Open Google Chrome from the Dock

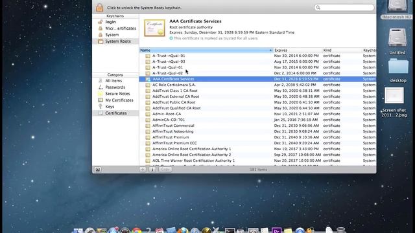[137, 230]
